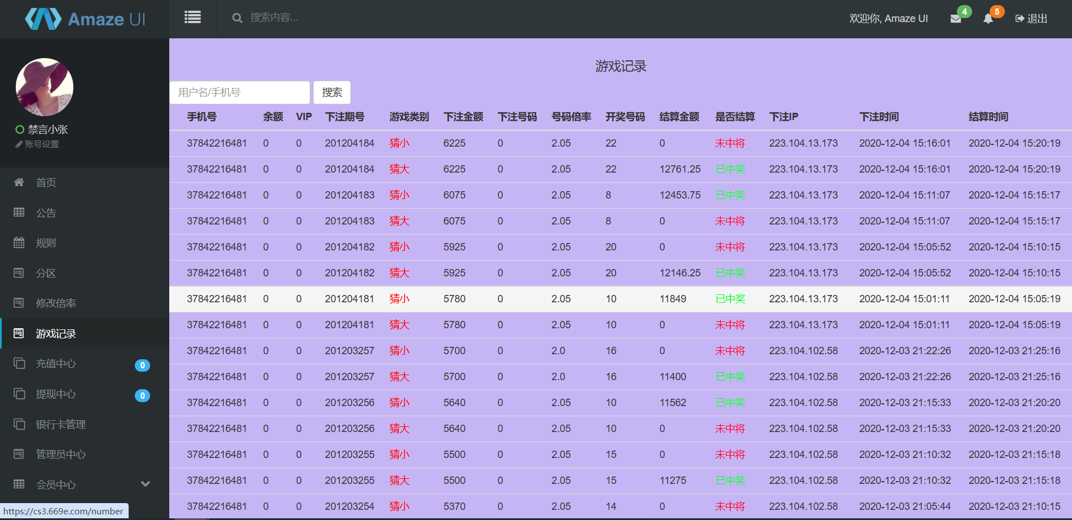This screenshot has width=1072, height=520.
Task: Click the 游戏记录 page title
Action: pyautogui.click(x=621, y=67)
